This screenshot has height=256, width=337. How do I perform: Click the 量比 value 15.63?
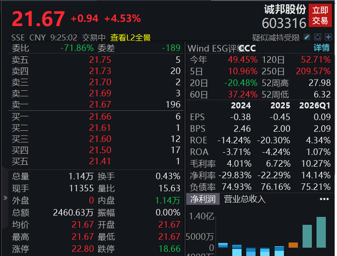click(x=169, y=189)
